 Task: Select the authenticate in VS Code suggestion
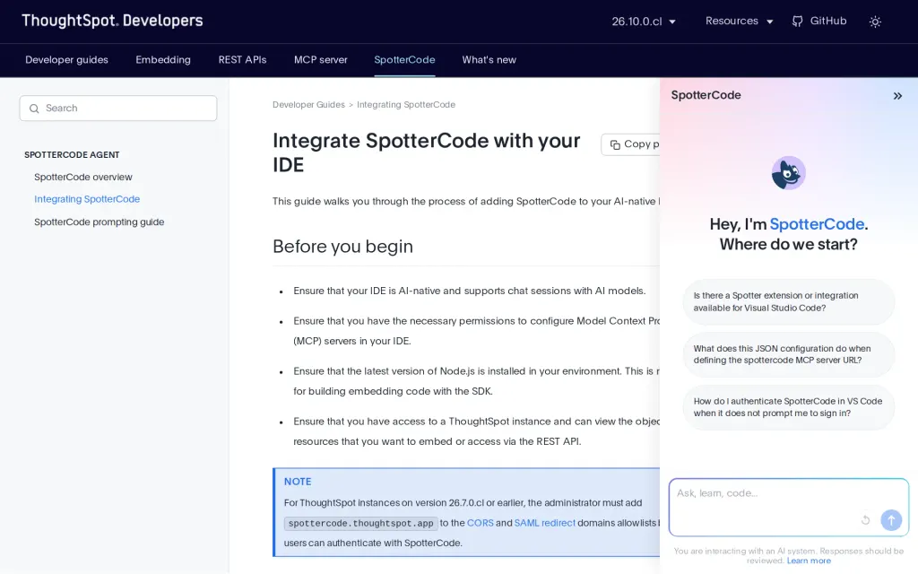[789, 407]
